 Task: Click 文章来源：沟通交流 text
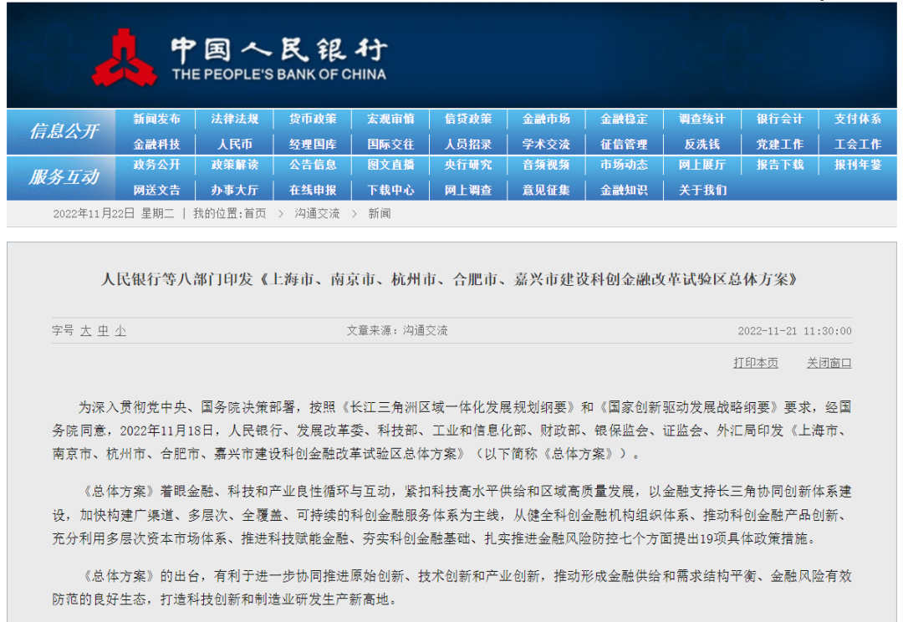(x=397, y=330)
